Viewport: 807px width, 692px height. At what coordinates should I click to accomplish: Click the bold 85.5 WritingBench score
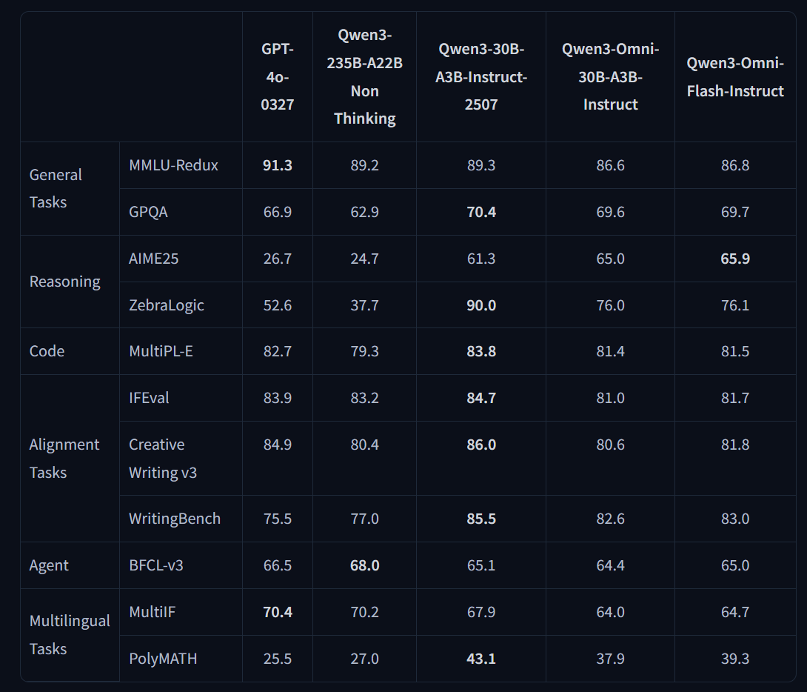(x=481, y=519)
